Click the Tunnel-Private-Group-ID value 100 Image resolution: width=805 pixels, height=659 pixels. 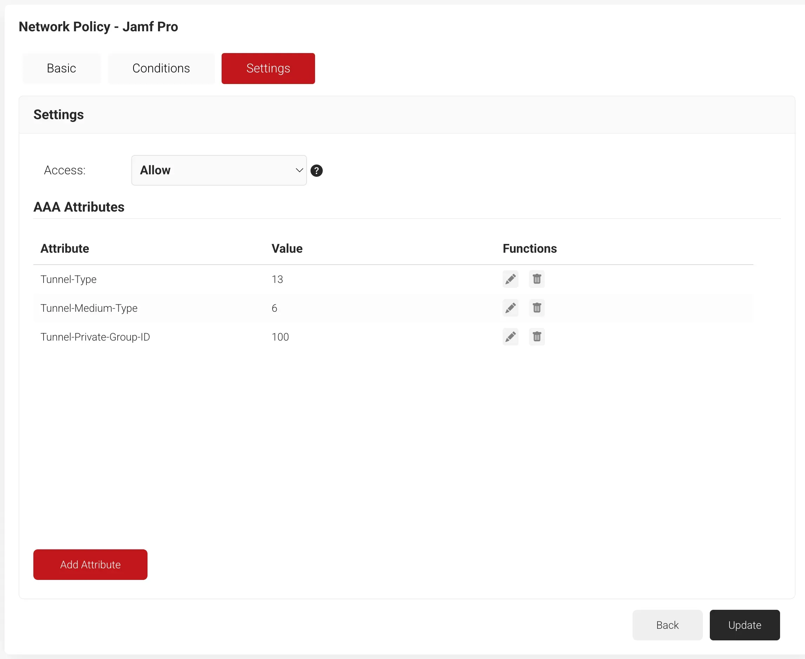pos(280,337)
